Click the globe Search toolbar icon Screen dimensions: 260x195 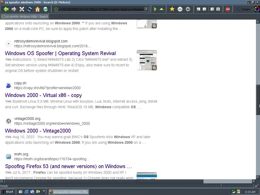tap(45, 9)
